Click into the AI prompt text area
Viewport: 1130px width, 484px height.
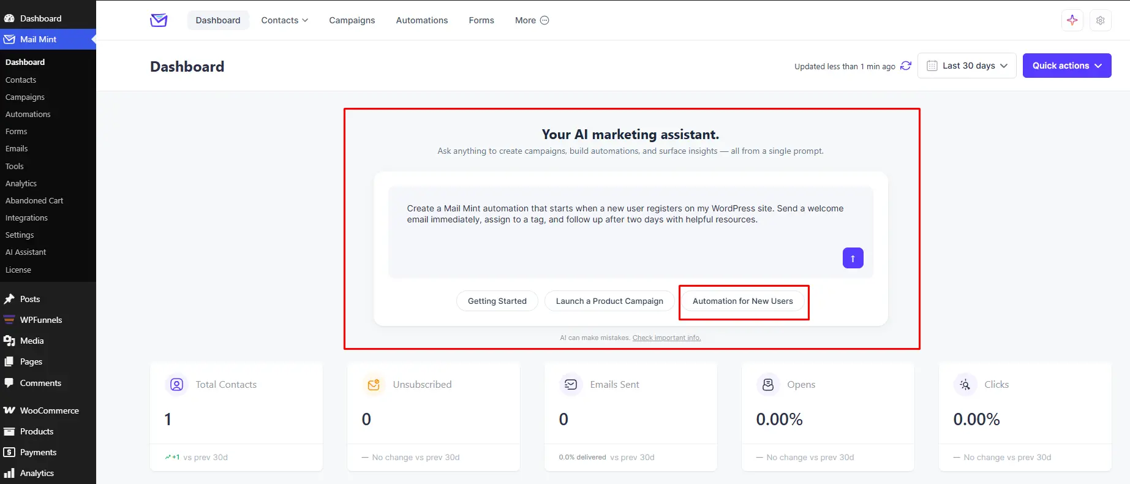click(631, 232)
